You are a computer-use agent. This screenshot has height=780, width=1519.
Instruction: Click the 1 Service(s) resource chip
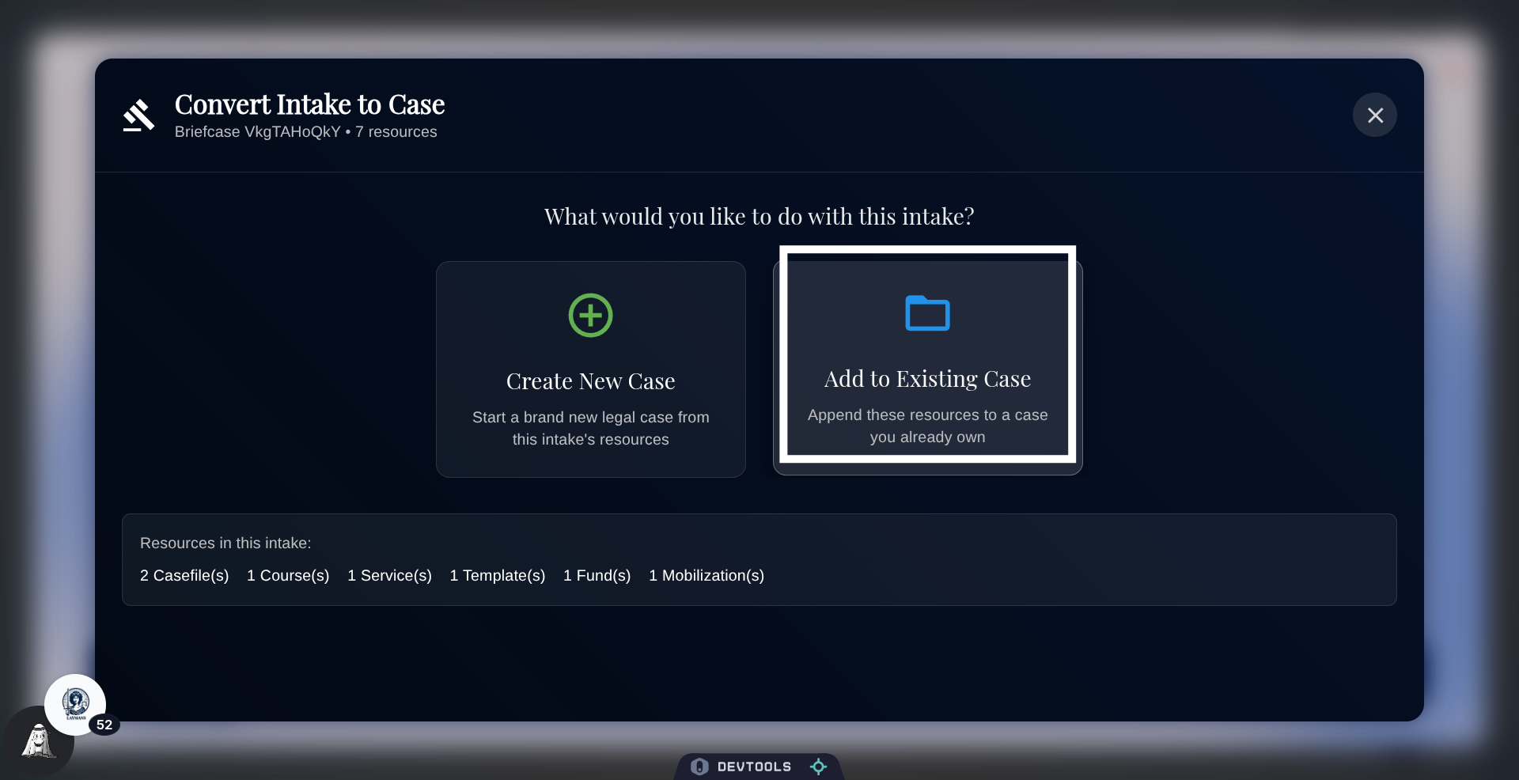tap(388, 576)
